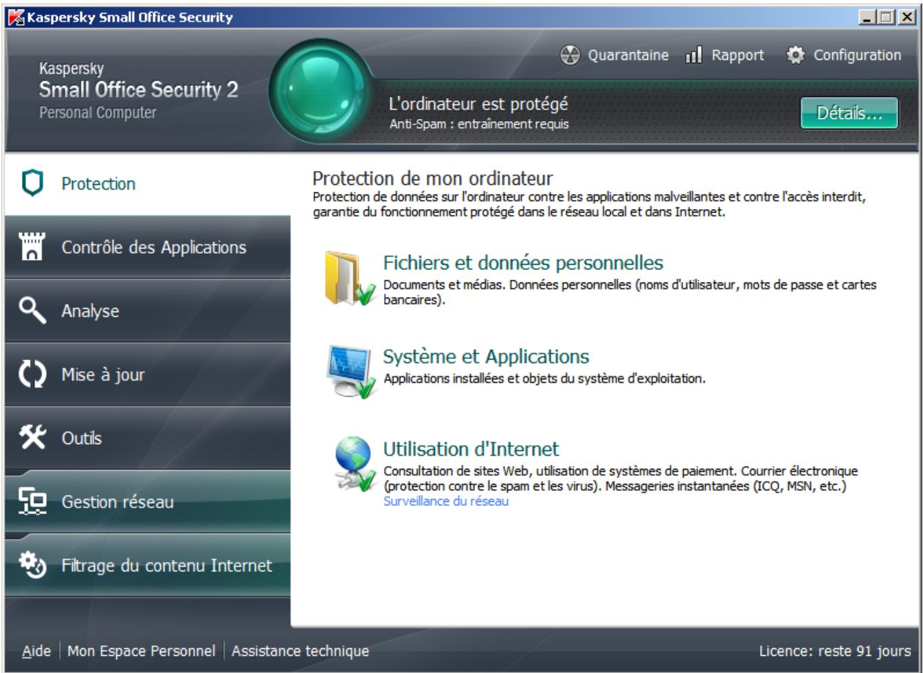Click the wrench and hammer Outils icon
This screenshot has height=673, width=923.
pyautogui.click(x=32, y=438)
